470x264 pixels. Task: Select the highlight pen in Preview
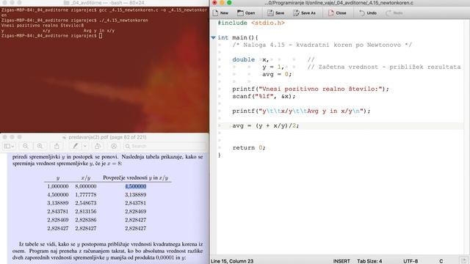(x=75, y=146)
